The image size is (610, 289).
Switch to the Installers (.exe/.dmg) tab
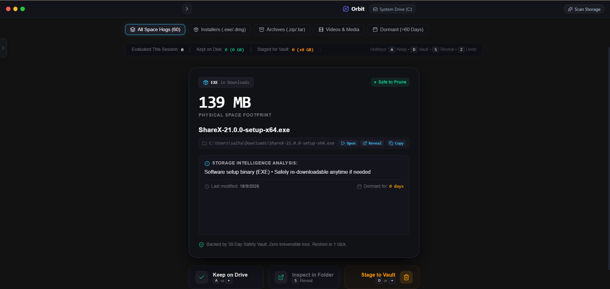[x=220, y=30]
